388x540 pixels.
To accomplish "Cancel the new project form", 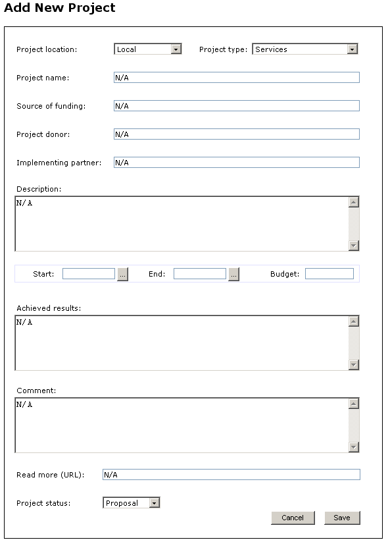I will click(293, 518).
